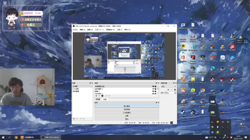Open the 查看(V) menu

tap(90, 30)
